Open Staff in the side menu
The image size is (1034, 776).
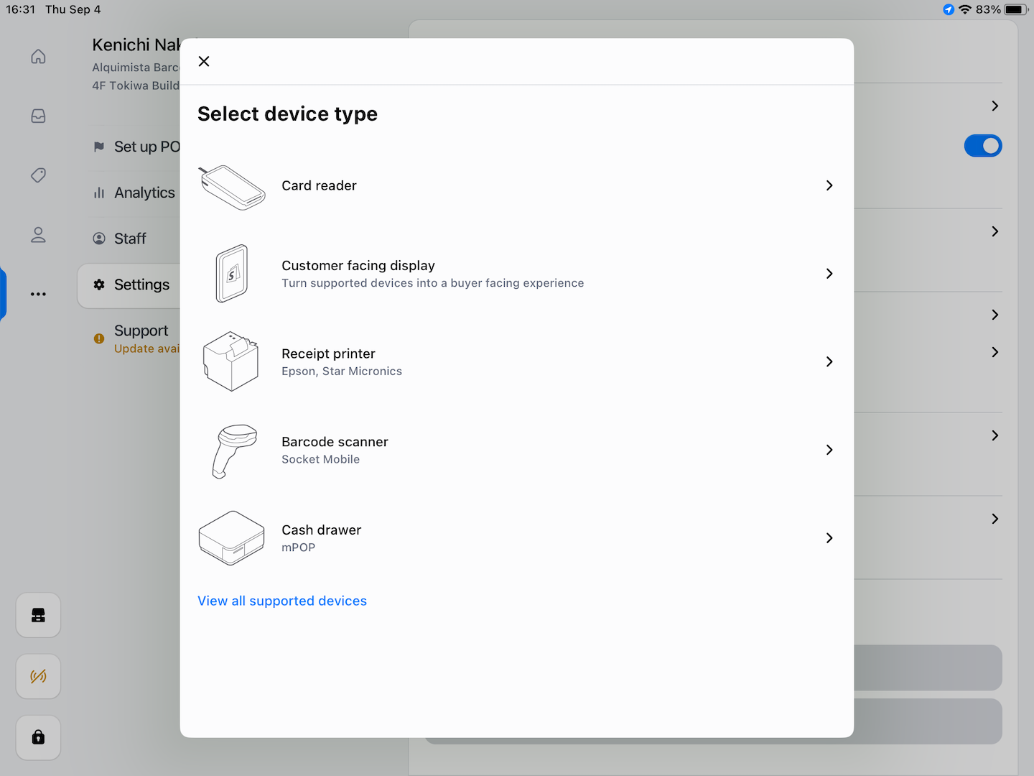[130, 239]
